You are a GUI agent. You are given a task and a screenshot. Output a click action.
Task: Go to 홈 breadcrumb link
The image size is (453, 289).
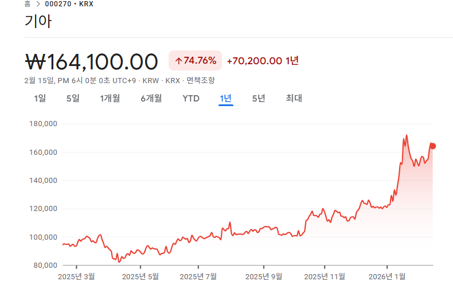[28, 4]
